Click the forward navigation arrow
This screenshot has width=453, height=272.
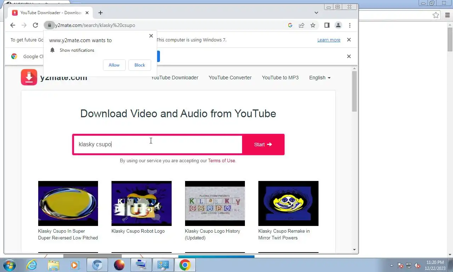click(x=24, y=25)
